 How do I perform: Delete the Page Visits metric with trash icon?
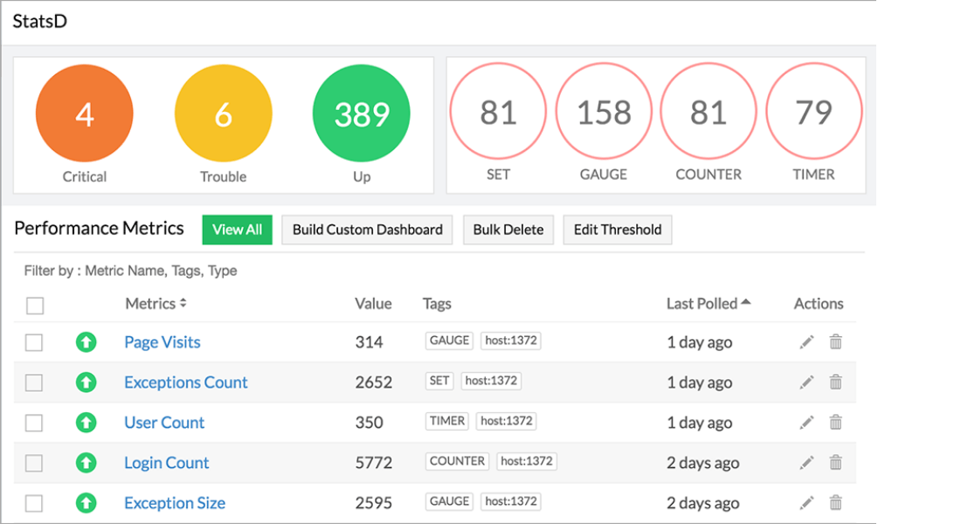(x=835, y=341)
